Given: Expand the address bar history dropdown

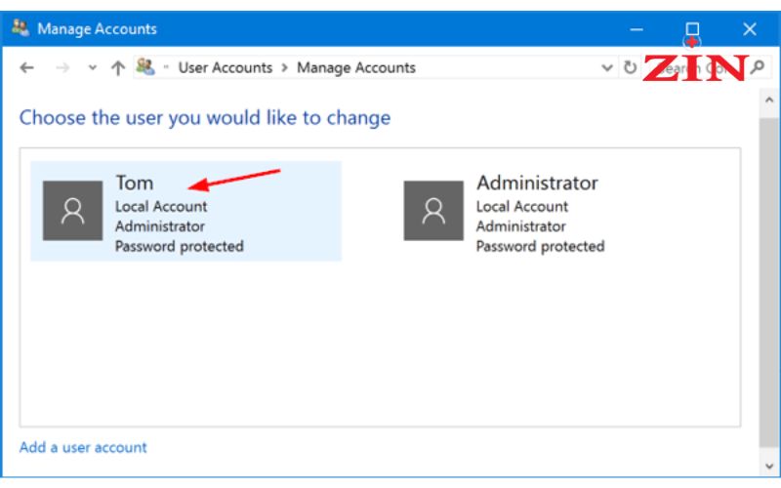Looking at the screenshot, I should (606, 67).
